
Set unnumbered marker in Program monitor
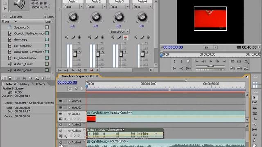point(188,62)
